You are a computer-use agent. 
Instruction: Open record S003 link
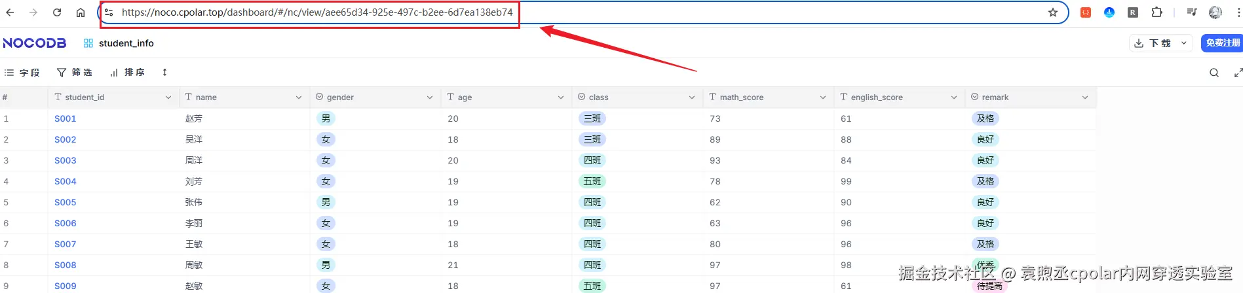pyautogui.click(x=66, y=160)
